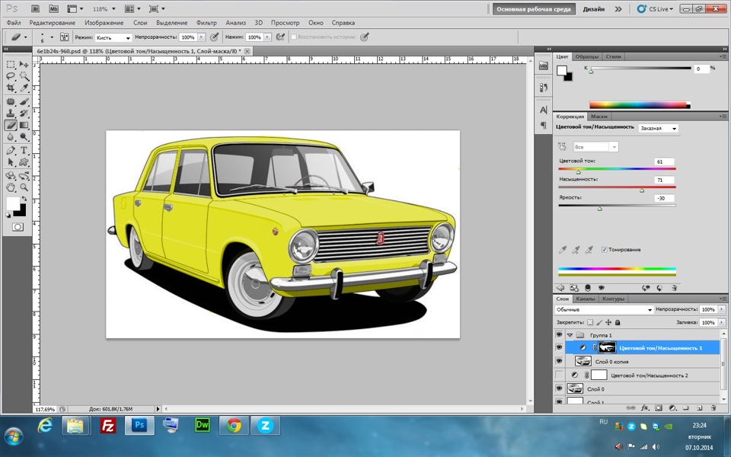Select the Crop tool

pos(11,88)
